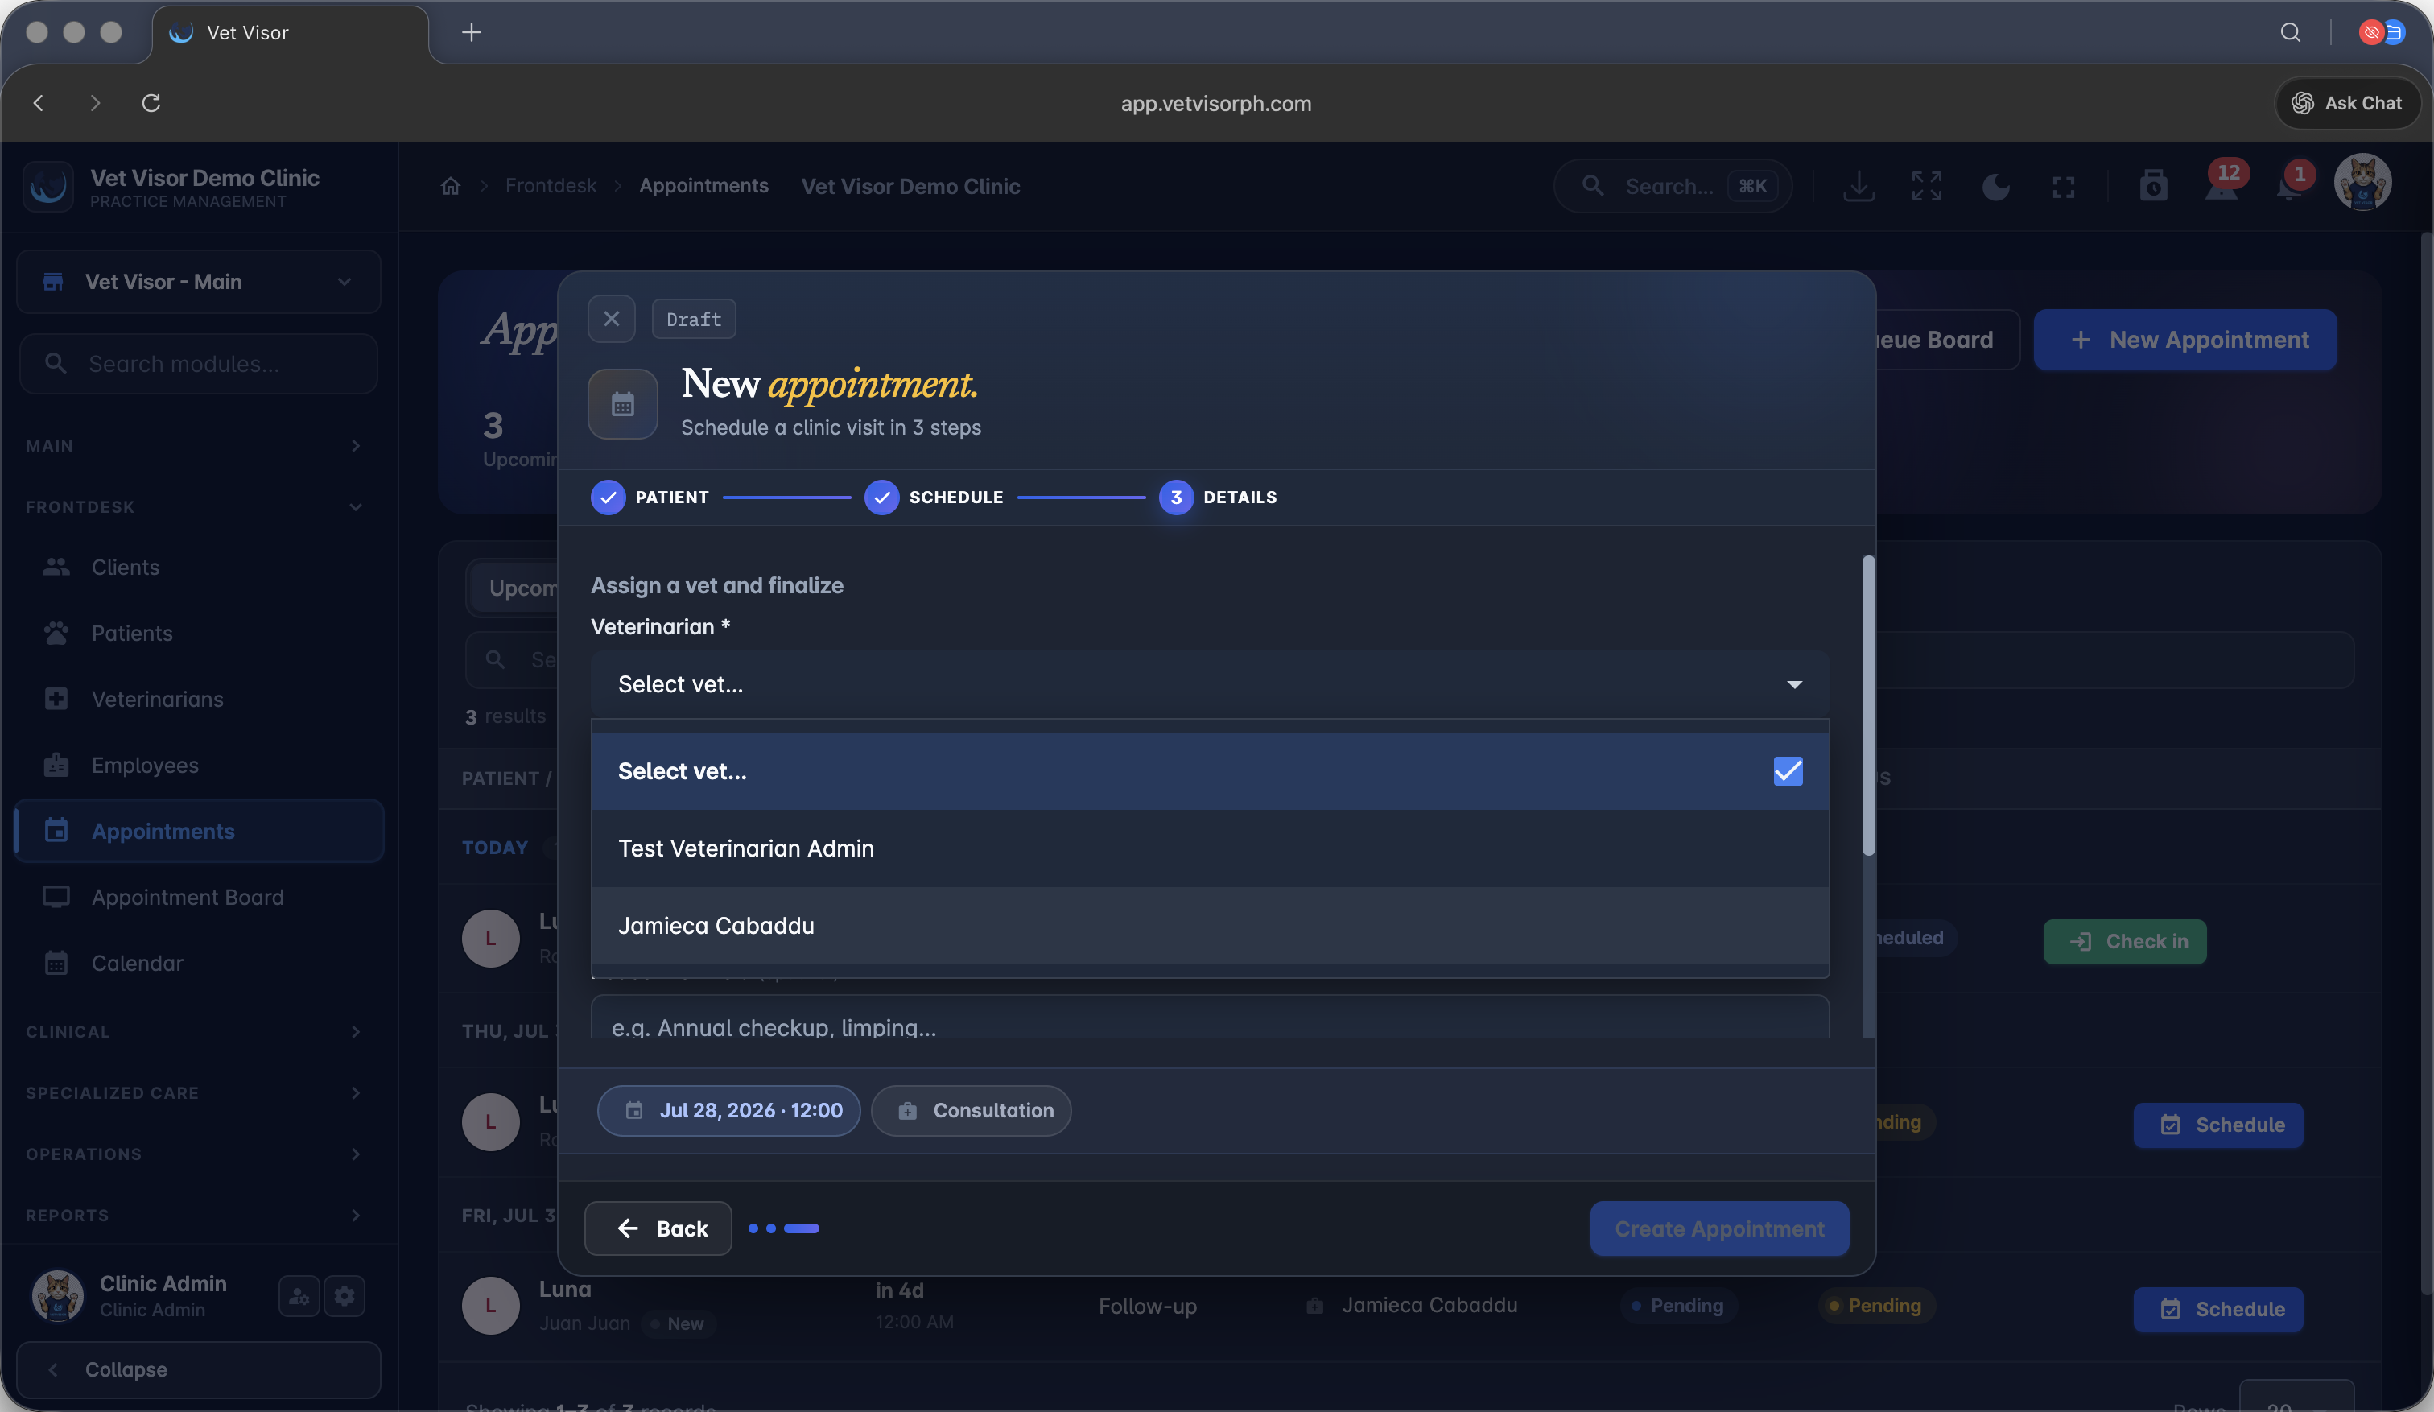Click the Consultation type chip

click(972, 1111)
